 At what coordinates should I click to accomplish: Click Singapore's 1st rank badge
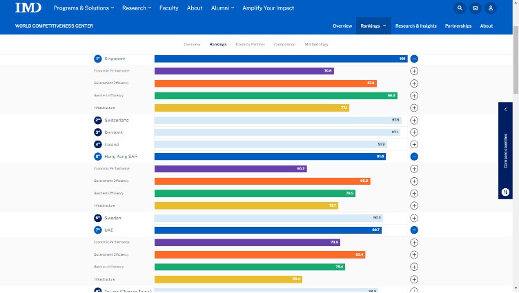click(97, 59)
